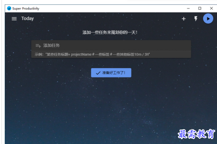Click the starry background below the button
This screenshot has width=217, height=144.
pos(110,107)
